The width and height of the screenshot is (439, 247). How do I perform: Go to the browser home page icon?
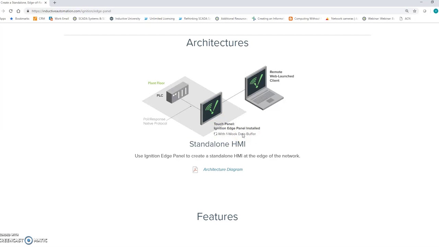[19, 11]
